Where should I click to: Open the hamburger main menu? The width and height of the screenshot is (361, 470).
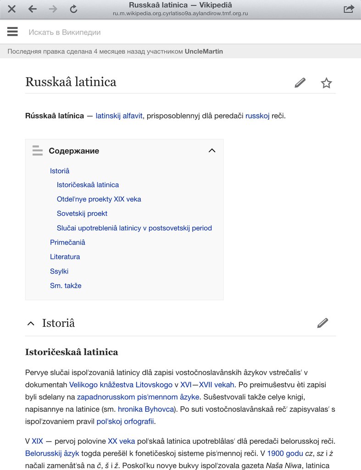[x=12, y=32]
